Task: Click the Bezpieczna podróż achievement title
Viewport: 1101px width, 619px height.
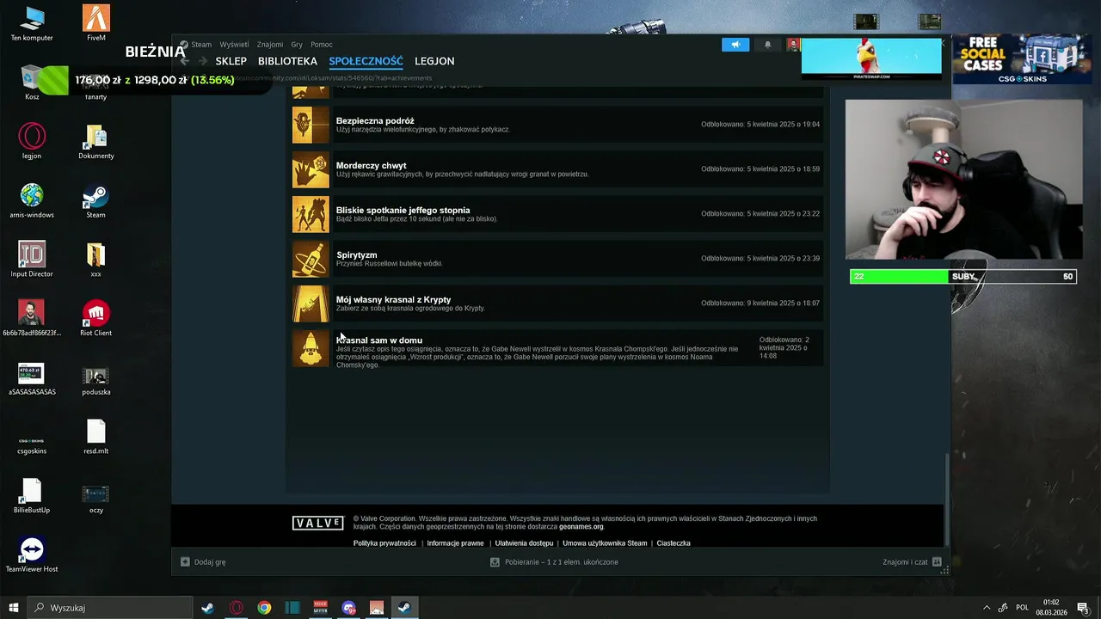Action: click(375, 120)
